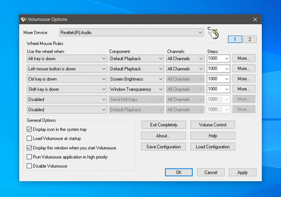This screenshot has height=197, width=281.
Task: Click the Exit Completely button
Action: coord(163,125)
